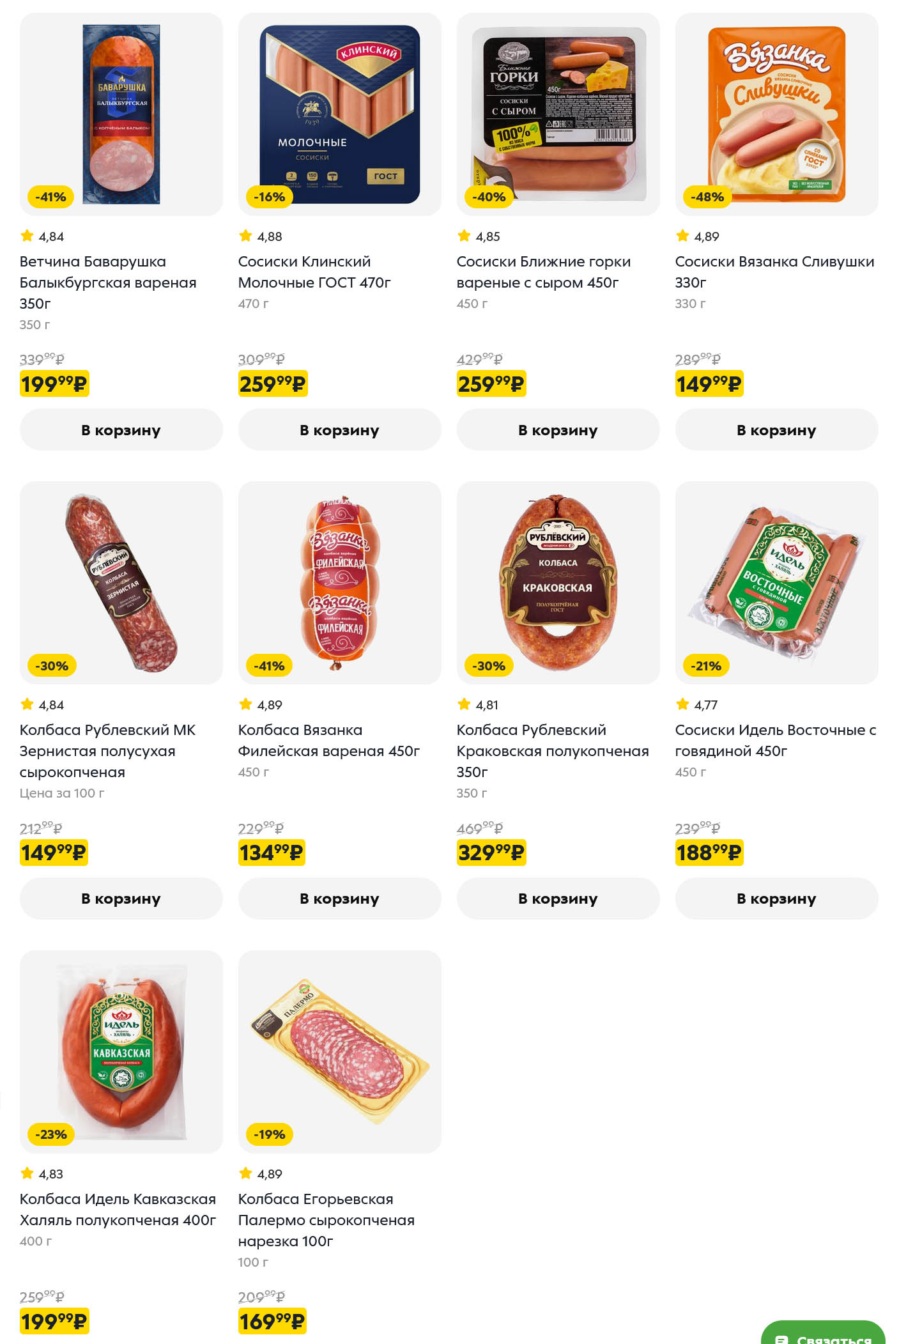Add Сосиски Клинский Молочные to cart
Screen dimensions: 899x1344
coord(339,430)
